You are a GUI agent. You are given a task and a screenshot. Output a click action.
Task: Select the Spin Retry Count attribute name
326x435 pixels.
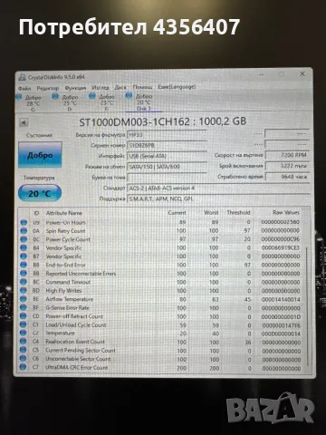pyautogui.click(x=65, y=231)
